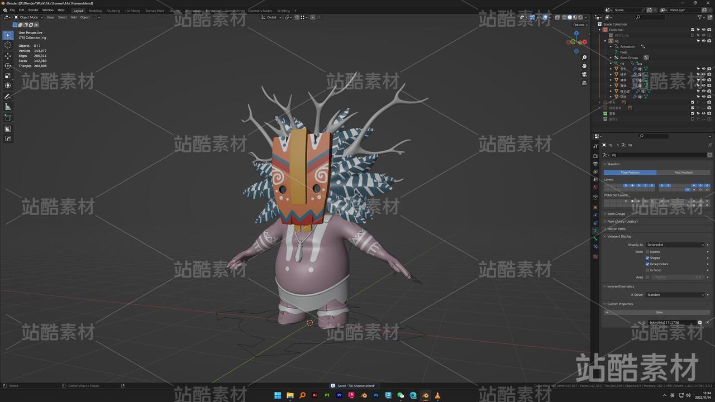Expand the Bone Groups panel

coord(616,214)
